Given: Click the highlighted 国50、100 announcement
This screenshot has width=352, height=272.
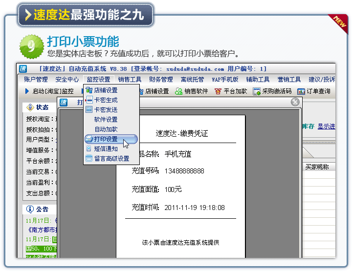Looking at the screenshot, I should pyautogui.click(x=41, y=249).
